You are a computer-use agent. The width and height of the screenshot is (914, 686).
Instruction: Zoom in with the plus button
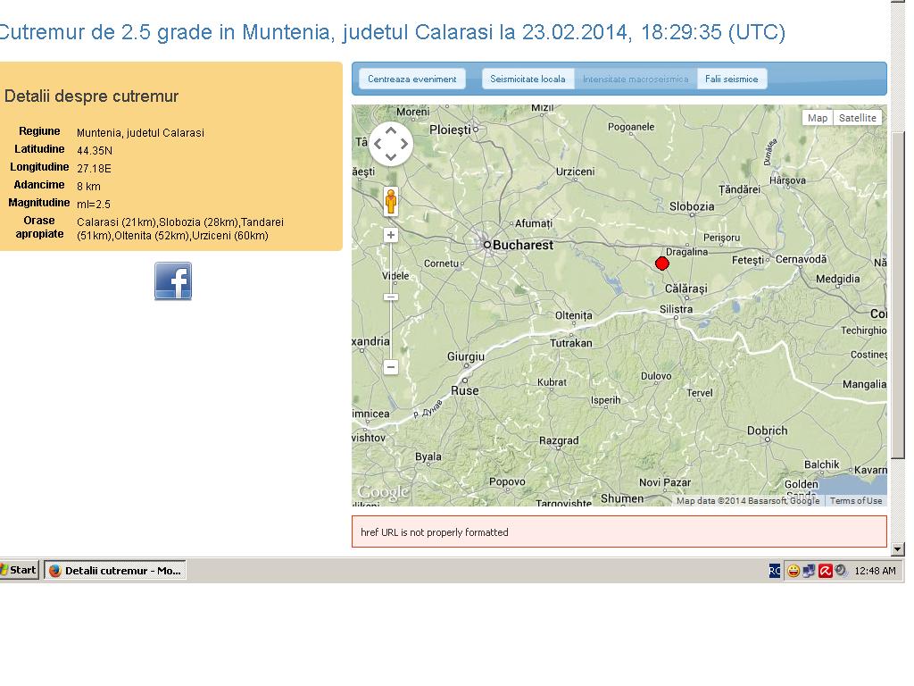coord(391,236)
